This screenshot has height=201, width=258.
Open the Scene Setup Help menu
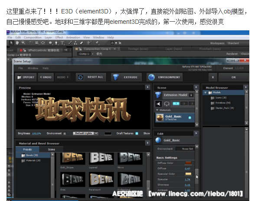[x=46, y=68]
